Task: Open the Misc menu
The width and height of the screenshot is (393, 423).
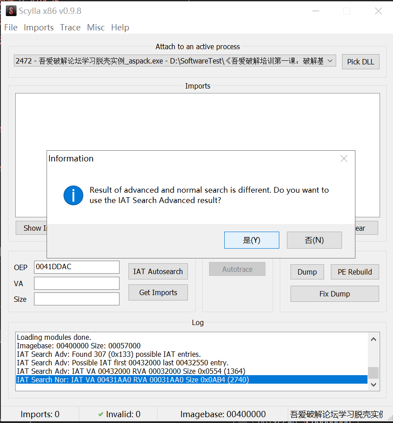Action: [96, 27]
